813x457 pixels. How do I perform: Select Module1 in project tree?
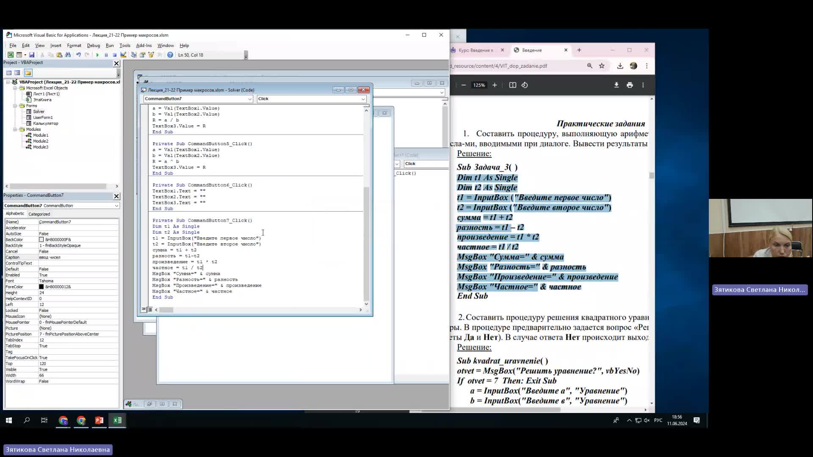(x=41, y=135)
